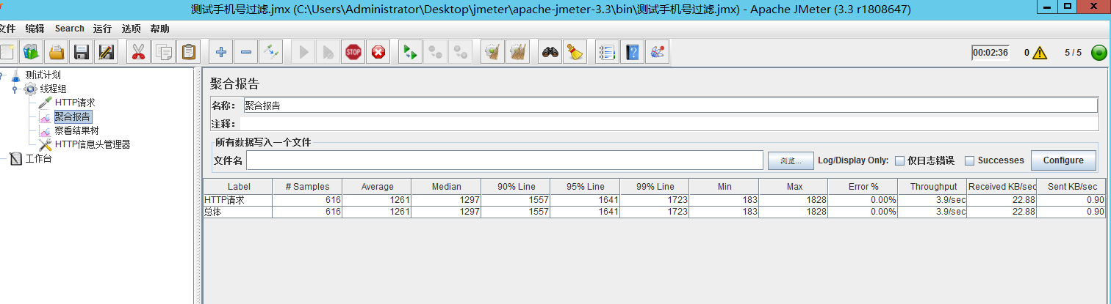Click the 95% Line column header
1111x304 pixels.
pos(585,187)
